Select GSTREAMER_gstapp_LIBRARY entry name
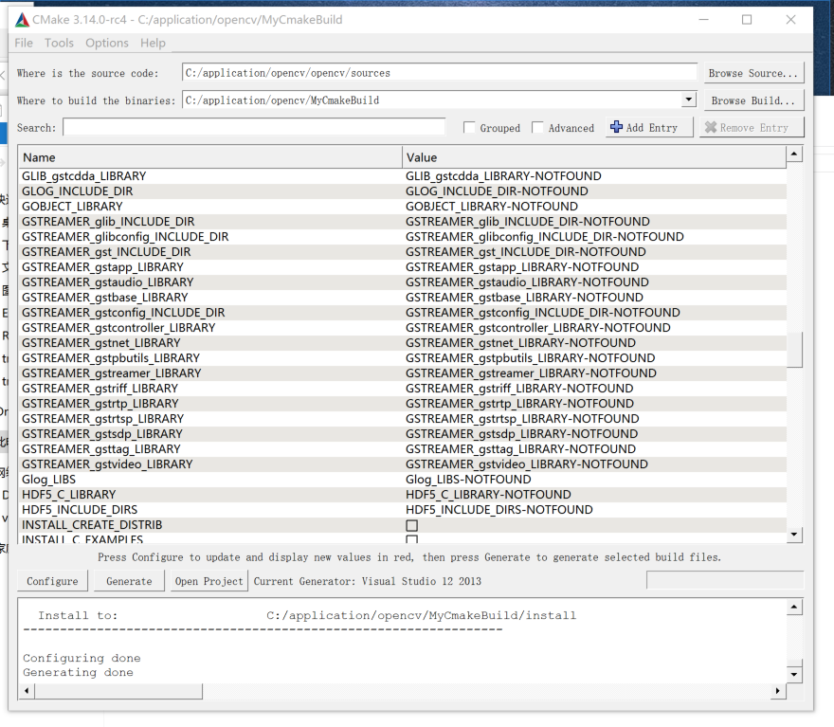 point(102,267)
